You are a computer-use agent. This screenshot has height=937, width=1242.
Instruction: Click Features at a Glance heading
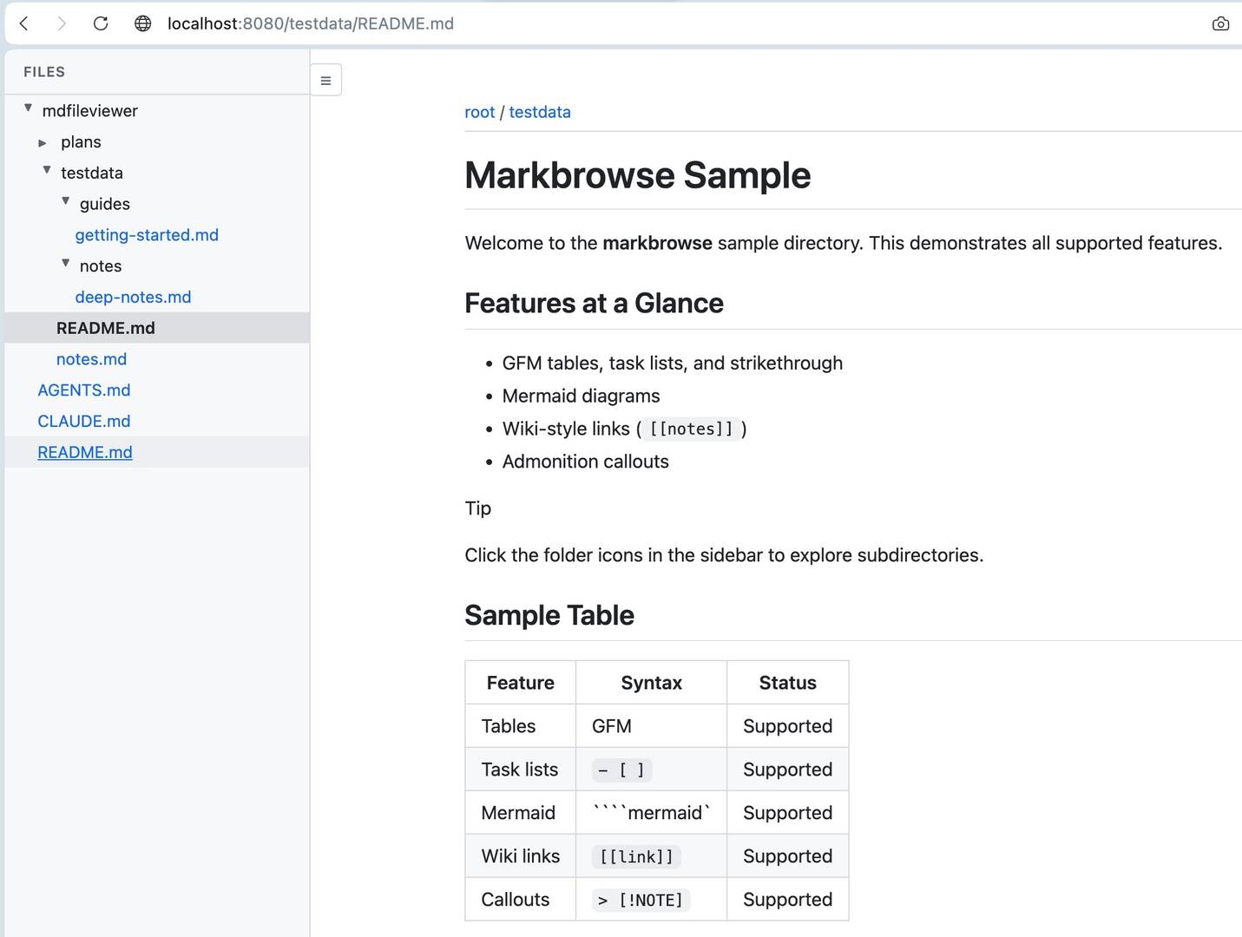click(x=594, y=303)
